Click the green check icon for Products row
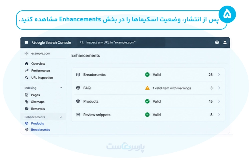This screenshot has height=161, width=252. [147, 101]
